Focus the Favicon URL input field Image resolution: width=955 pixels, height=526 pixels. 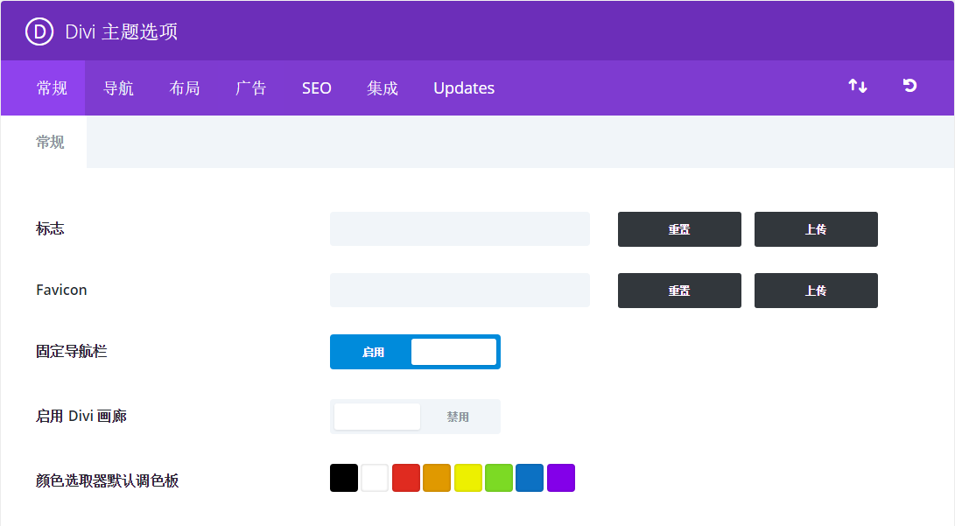coord(460,291)
